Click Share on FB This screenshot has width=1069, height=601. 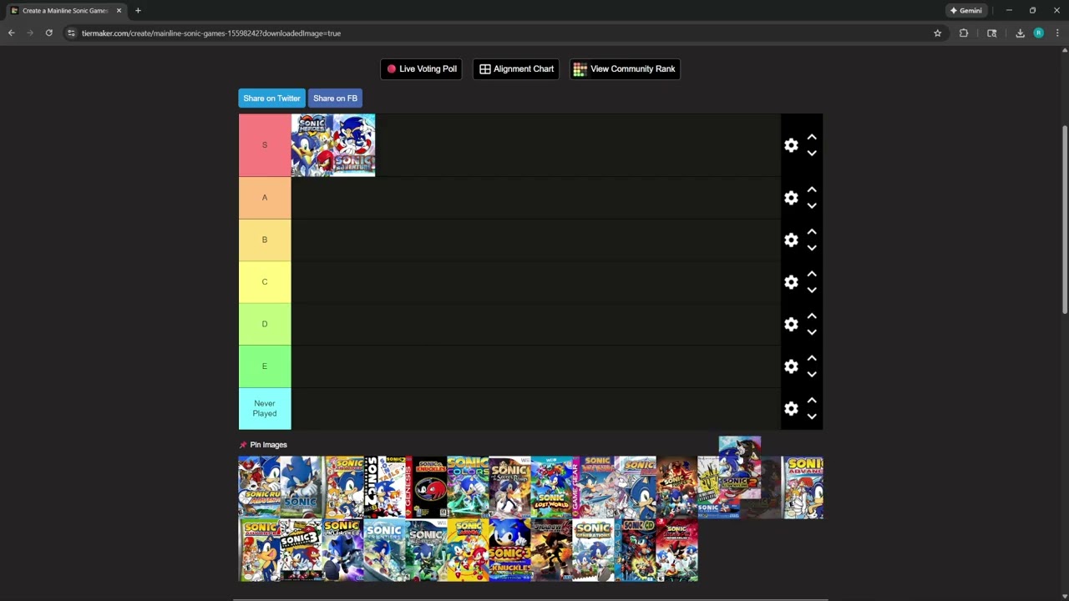pos(335,98)
